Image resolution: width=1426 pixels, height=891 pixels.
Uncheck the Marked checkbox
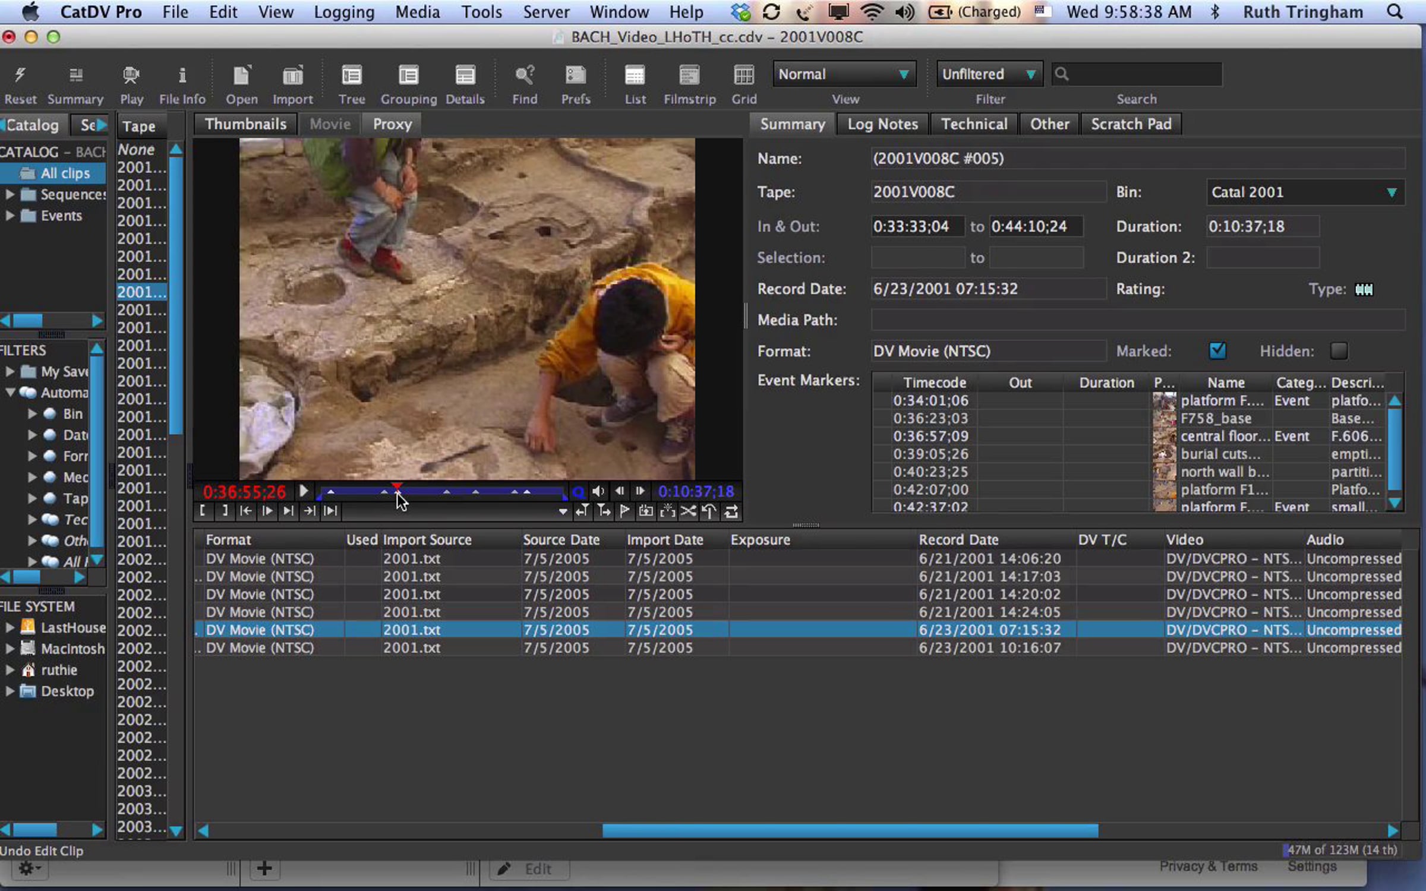pyautogui.click(x=1217, y=351)
